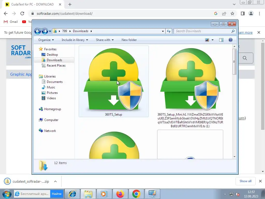Expand the arrow after Downloads breadcrumb
Image resolution: width=265 pixels, height=199 pixels.
(91, 31)
